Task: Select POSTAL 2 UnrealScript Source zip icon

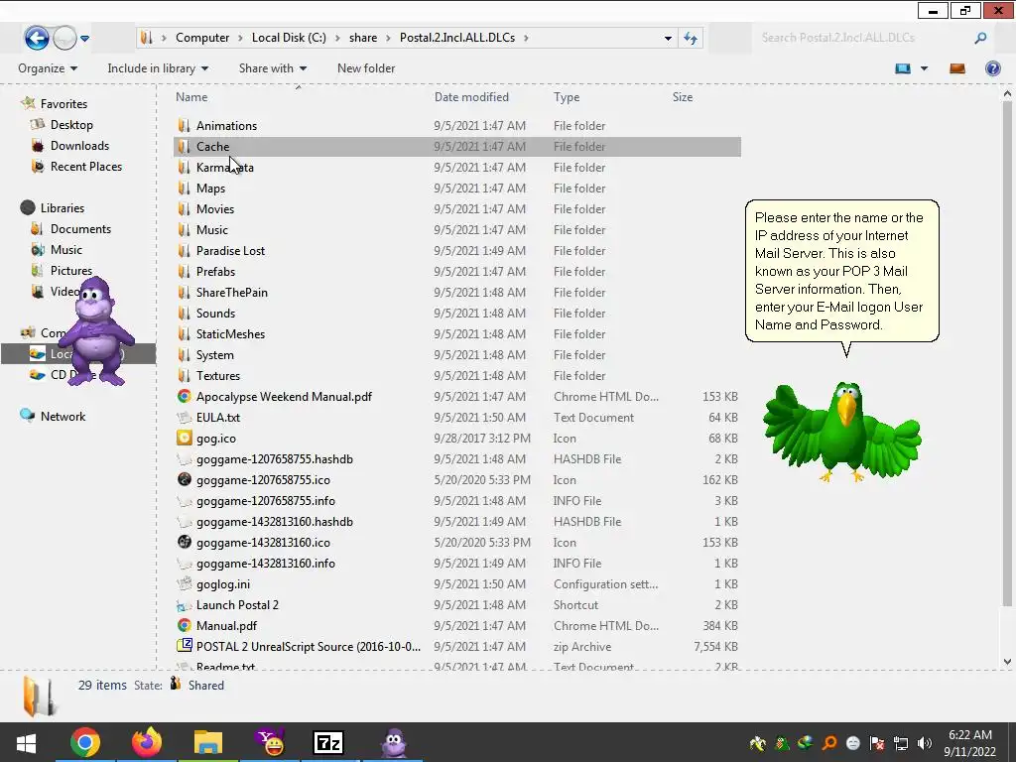Action: (184, 646)
